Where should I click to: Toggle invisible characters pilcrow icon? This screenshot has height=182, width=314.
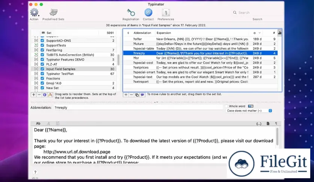click(276, 123)
